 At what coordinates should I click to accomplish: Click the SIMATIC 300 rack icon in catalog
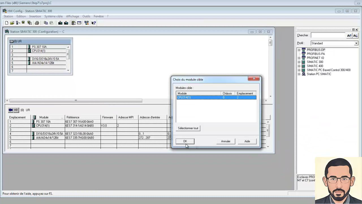[x=304, y=62]
